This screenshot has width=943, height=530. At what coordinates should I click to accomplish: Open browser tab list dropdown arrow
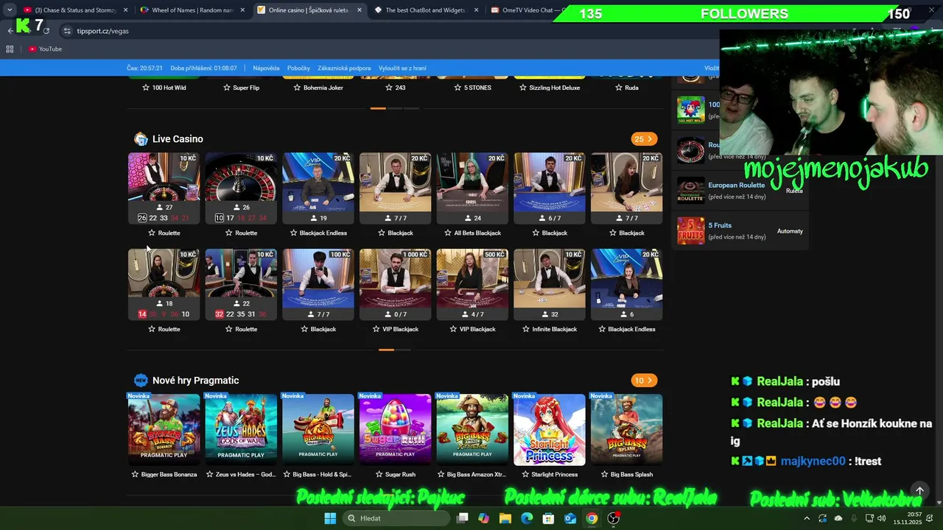point(10,10)
